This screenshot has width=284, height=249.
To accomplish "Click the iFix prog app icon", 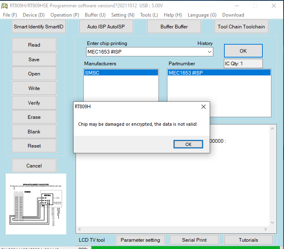I will [x=4, y=5].
